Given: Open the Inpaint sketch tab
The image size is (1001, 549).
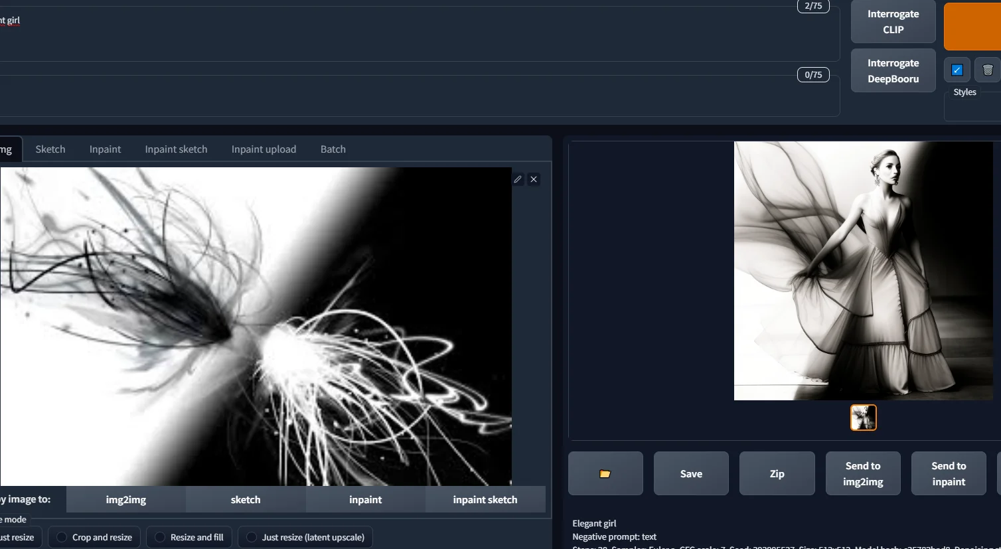Looking at the screenshot, I should tap(176, 149).
